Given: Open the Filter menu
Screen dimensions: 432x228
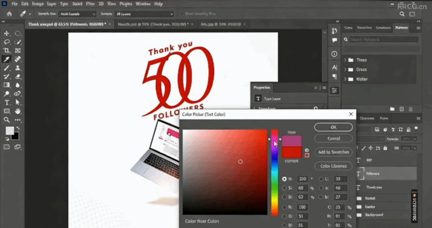Looking at the screenshot, I should [x=91, y=4].
